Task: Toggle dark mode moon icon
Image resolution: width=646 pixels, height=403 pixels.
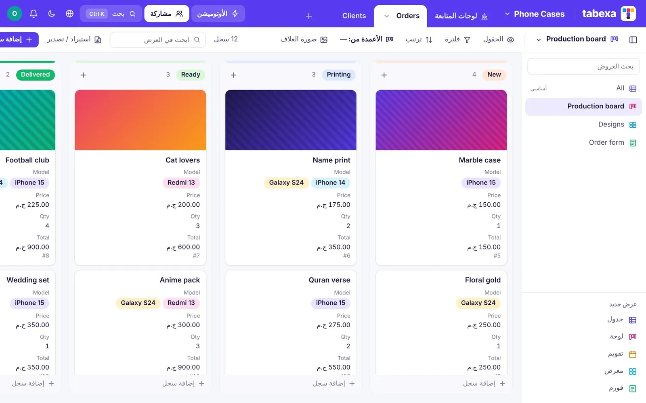Action: pyautogui.click(x=51, y=14)
